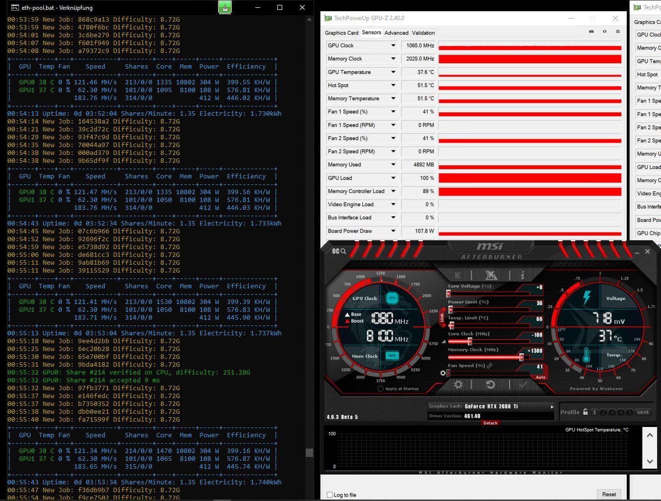Screen dimensions: 661x501
Task: Click the Kombustor K icon in Afterburner
Action: (457, 275)
